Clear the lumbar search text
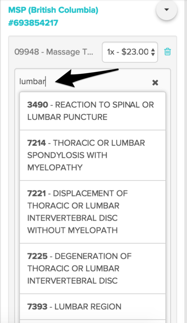187x323 pixels. (155, 82)
